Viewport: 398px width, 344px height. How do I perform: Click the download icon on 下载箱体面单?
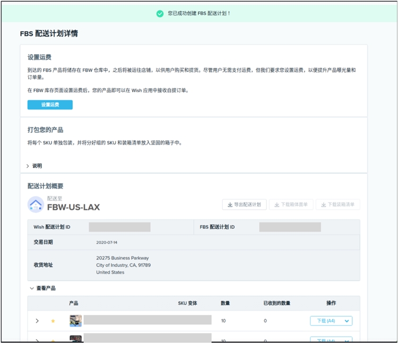click(x=277, y=204)
